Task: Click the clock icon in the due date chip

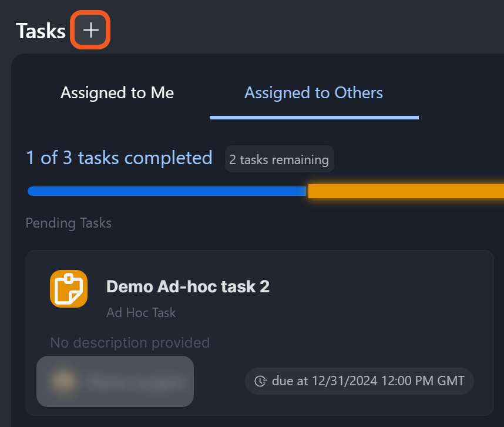Action: tap(261, 381)
